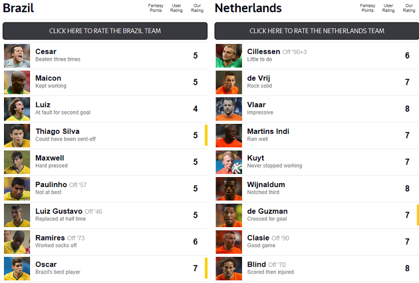Click Thiago Silva's yellow card indicator
The width and height of the screenshot is (419, 283).
[206, 135]
